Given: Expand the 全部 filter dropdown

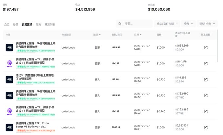Looking at the screenshot, I should pos(188,24).
